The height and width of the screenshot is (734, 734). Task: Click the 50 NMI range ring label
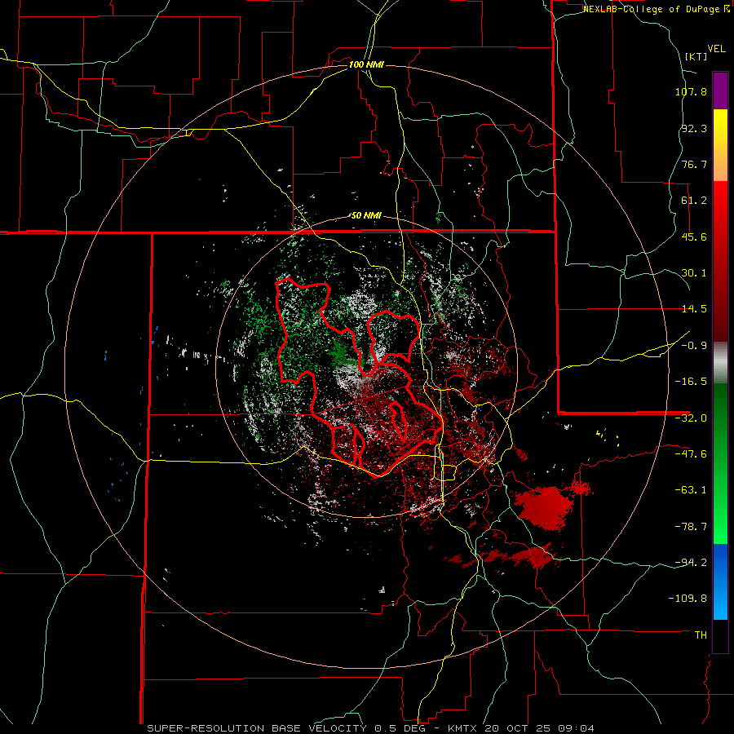tap(366, 215)
